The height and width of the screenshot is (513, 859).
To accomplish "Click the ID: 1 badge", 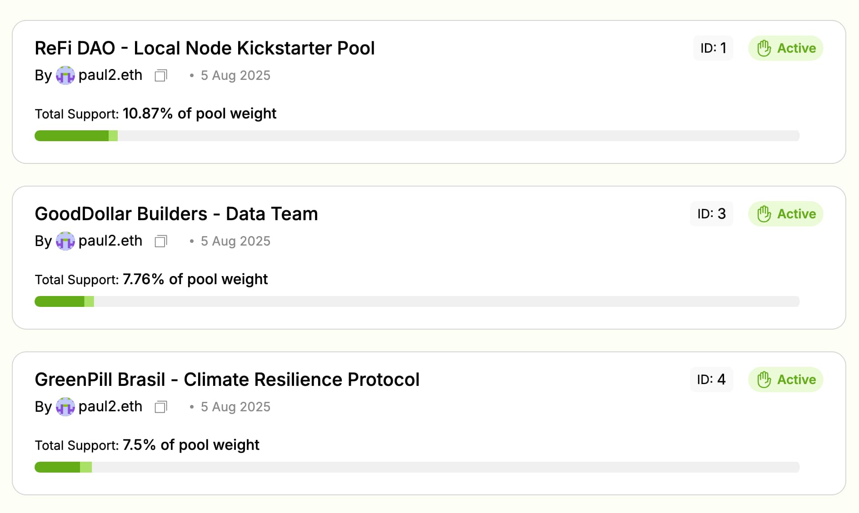I will 713,48.
